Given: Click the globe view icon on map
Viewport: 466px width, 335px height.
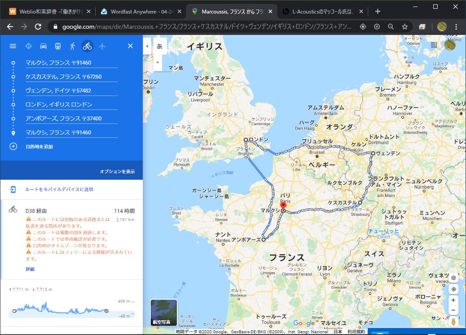Looking at the screenshot, I should 453,278.
